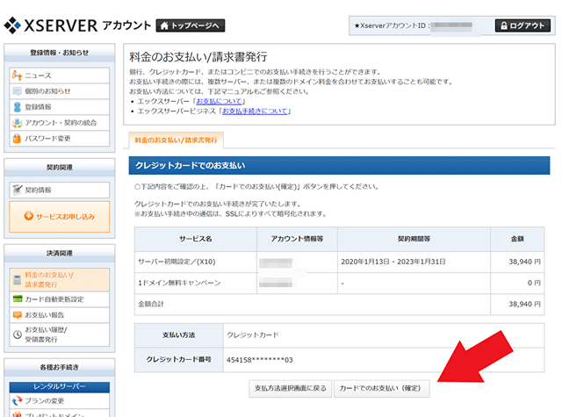Open 登録情報 menu item
This screenshot has height=417, width=562.
click(x=60, y=107)
